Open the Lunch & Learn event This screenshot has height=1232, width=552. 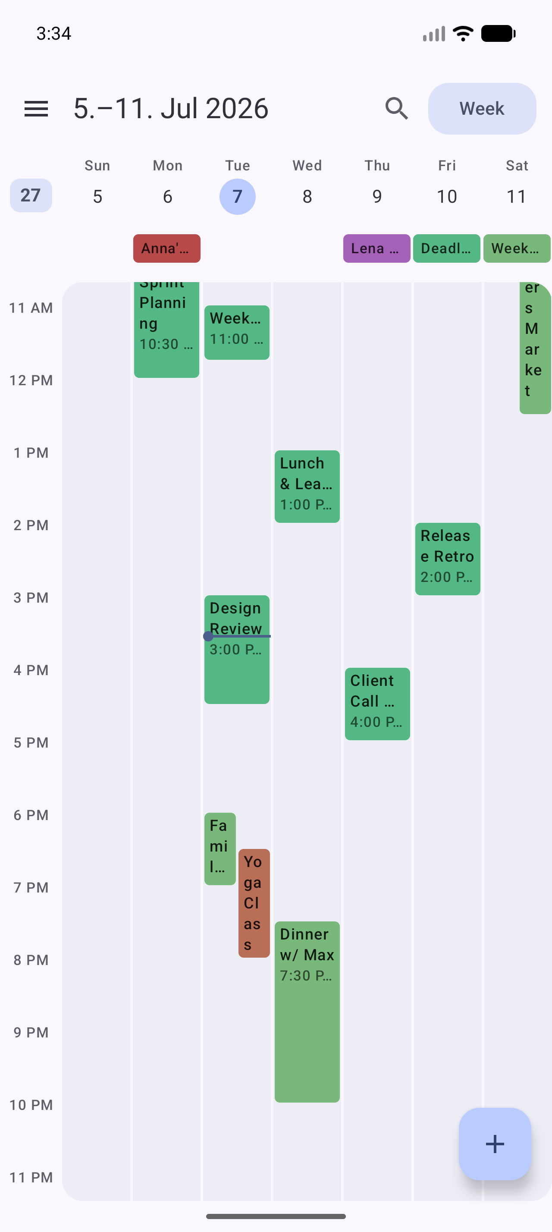click(x=307, y=487)
